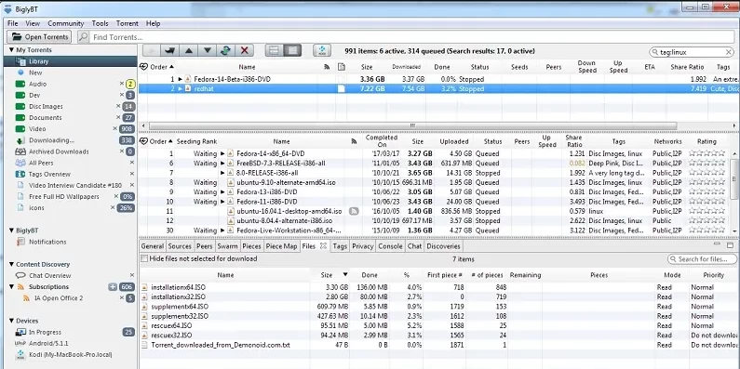
Task: Click the Android/5.1.1 UPnP device icon
Action: pos(20,344)
